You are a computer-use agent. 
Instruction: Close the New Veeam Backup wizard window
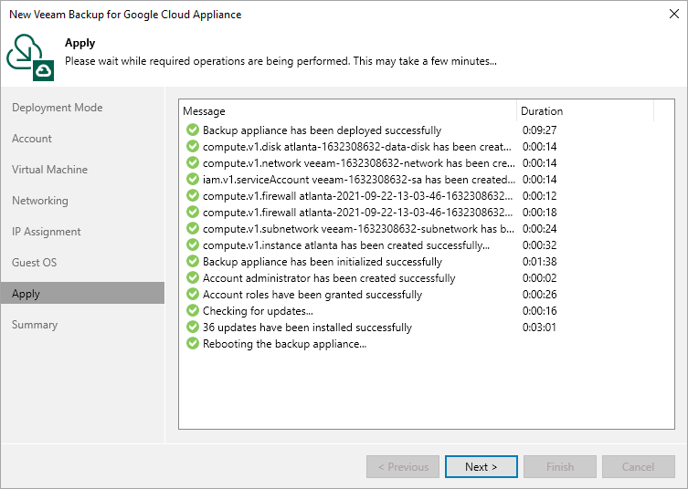coord(672,15)
